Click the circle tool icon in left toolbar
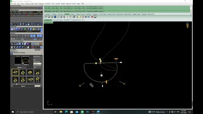 coord(41,24)
